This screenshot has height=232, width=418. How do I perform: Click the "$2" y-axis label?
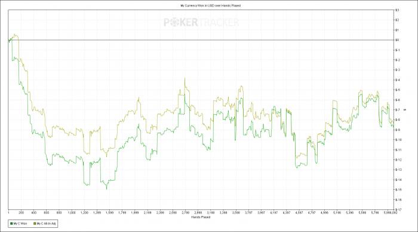coord(397,20)
